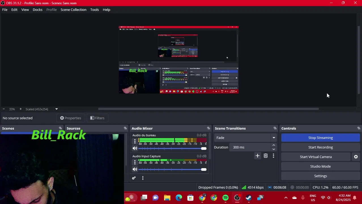Open Microsoft Edge from taskbar
The height and width of the screenshot is (204, 362).
click(179, 198)
